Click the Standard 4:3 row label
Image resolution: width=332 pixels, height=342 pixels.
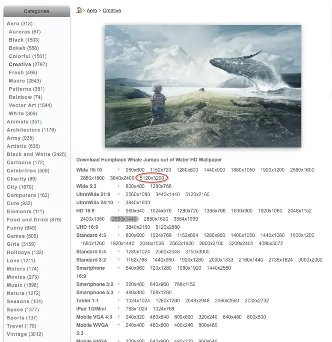(x=91, y=236)
